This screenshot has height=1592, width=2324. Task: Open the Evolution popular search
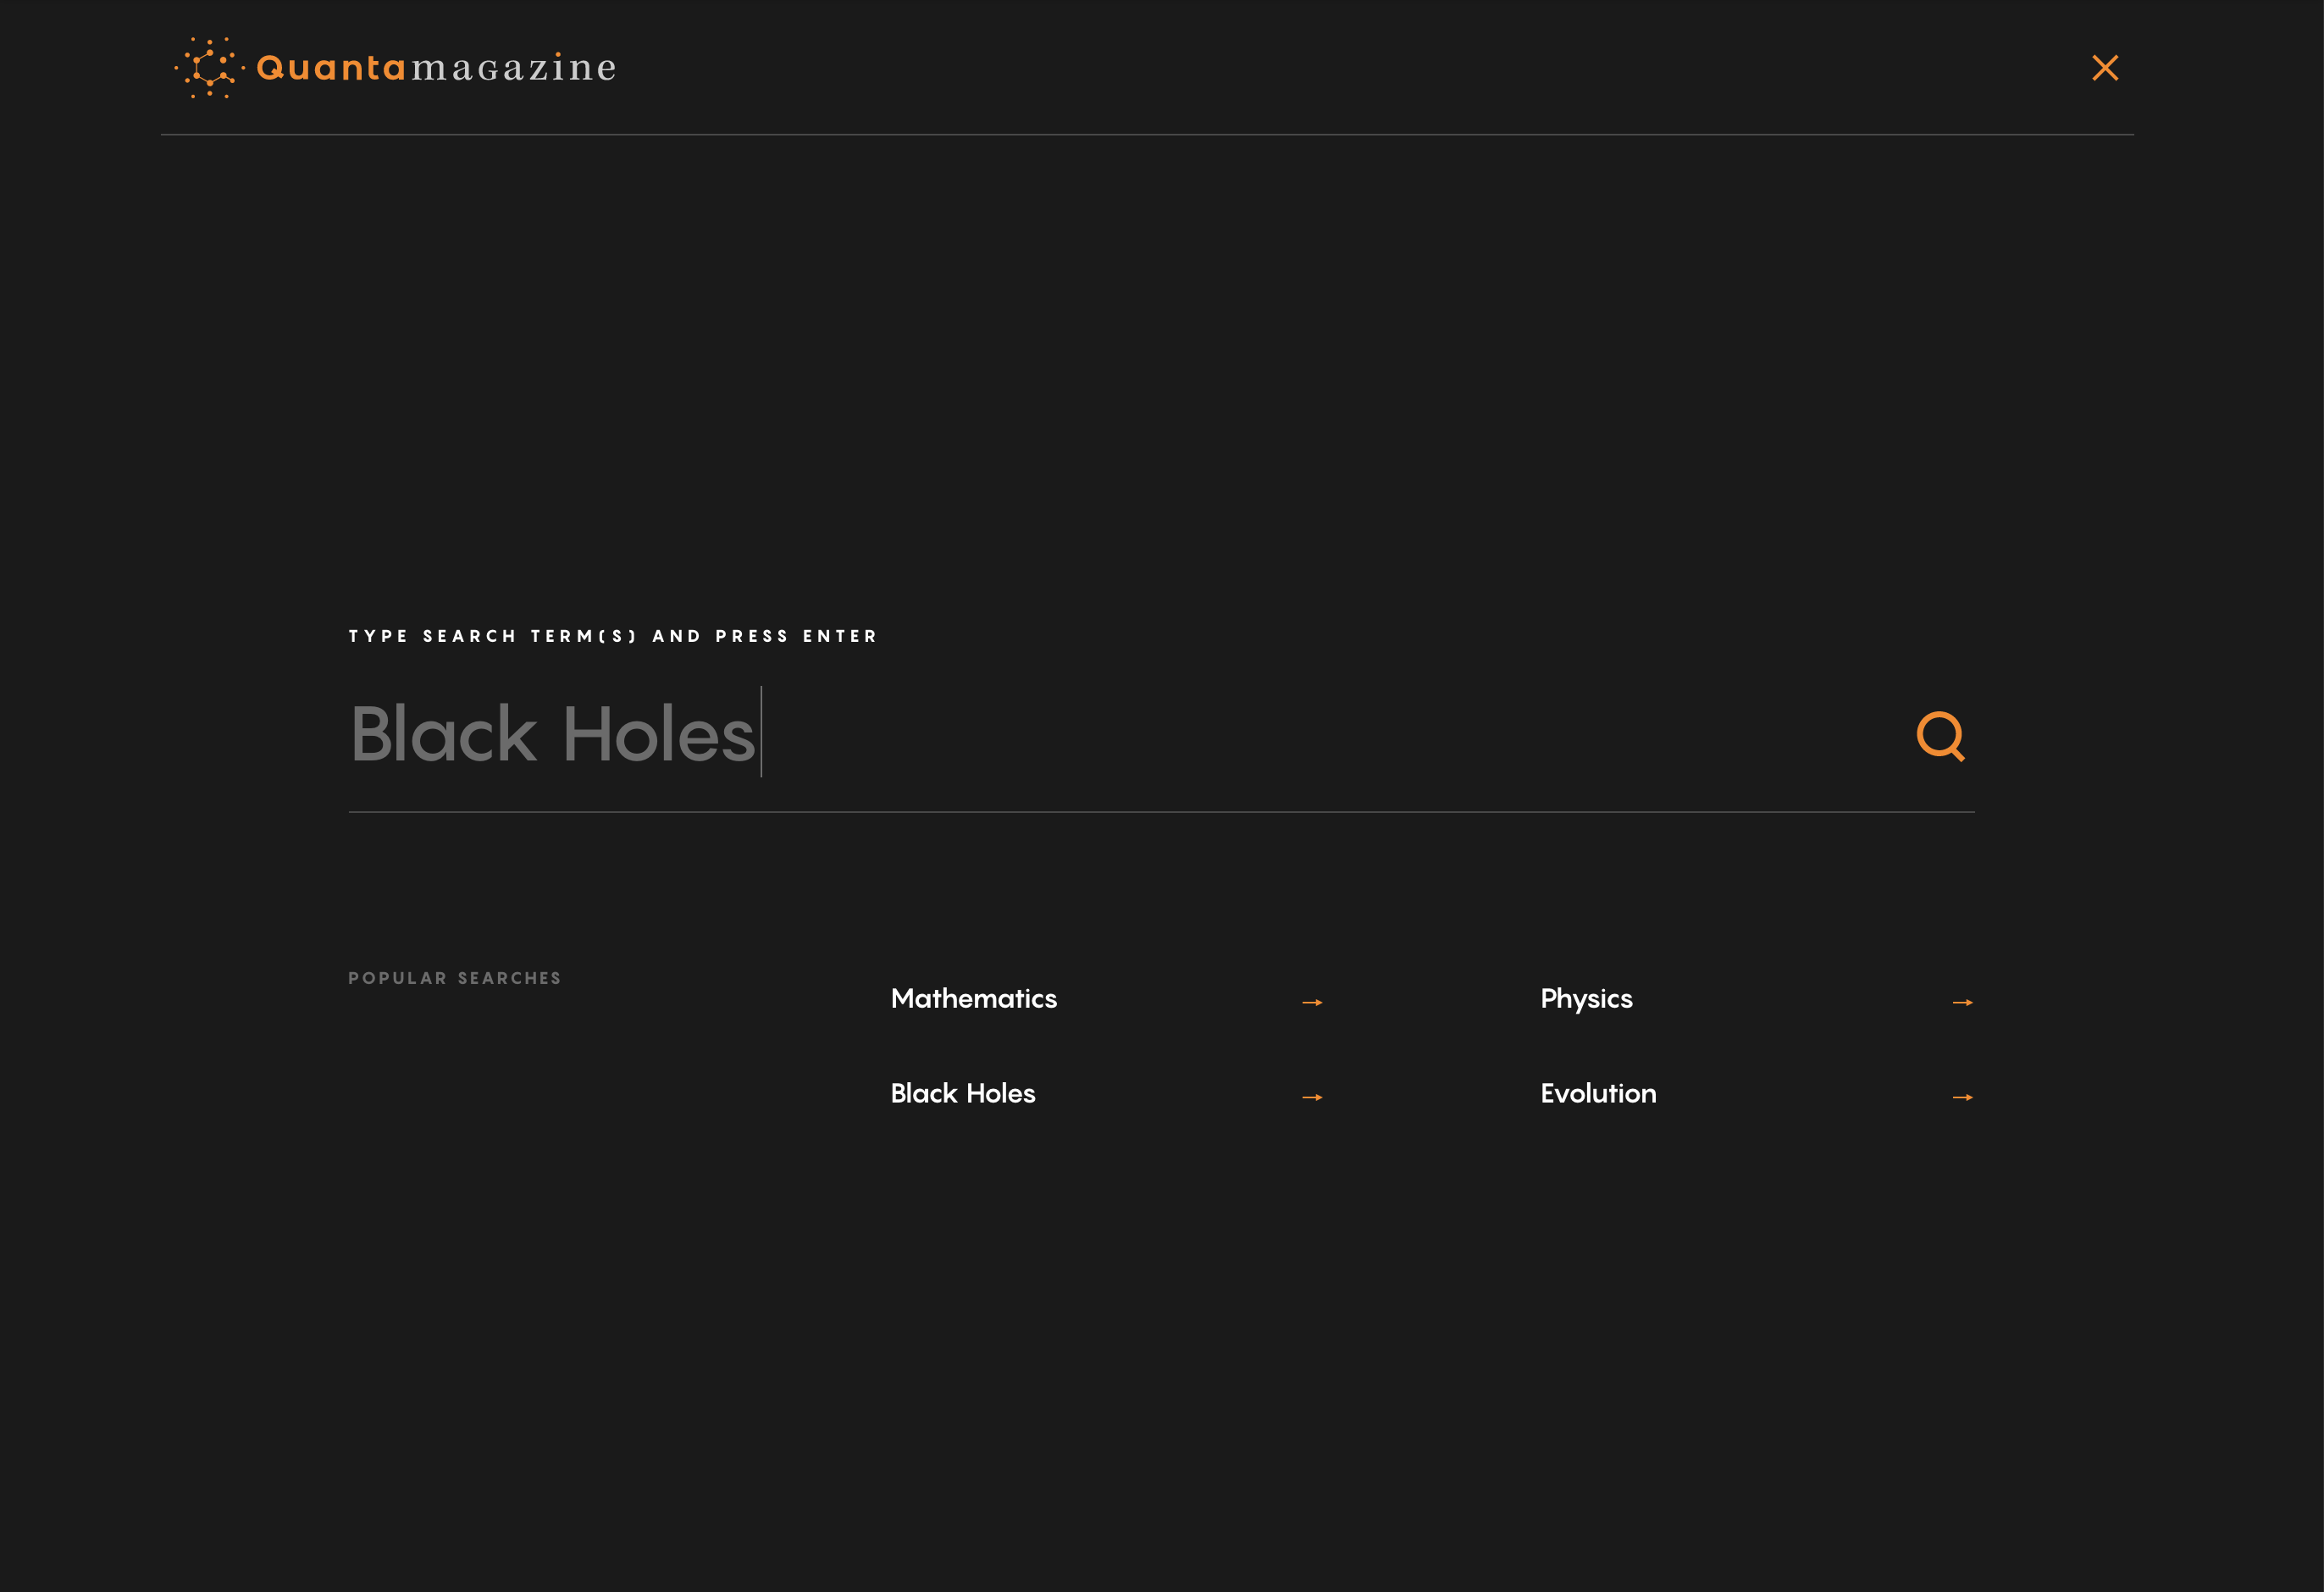(x=1598, y=1094)
